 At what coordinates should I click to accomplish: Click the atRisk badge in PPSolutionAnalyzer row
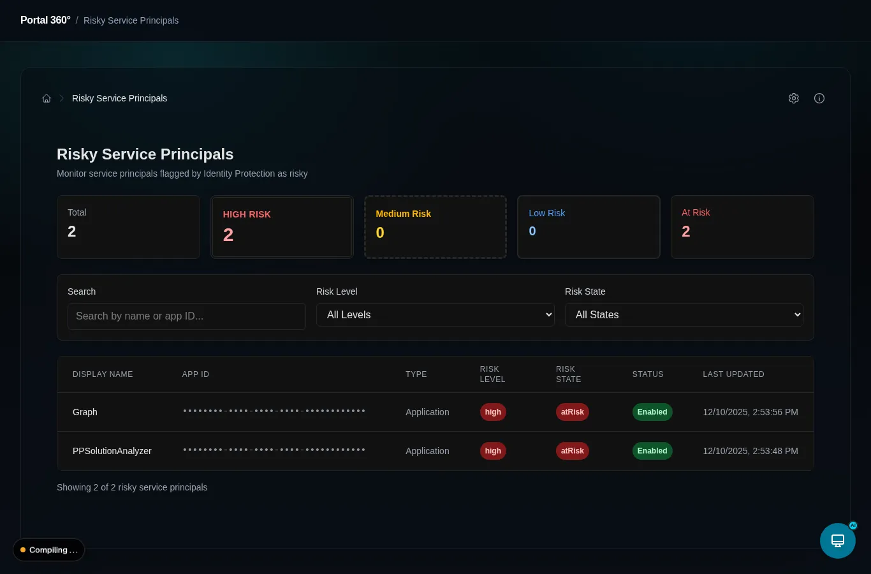coord(573,451)
